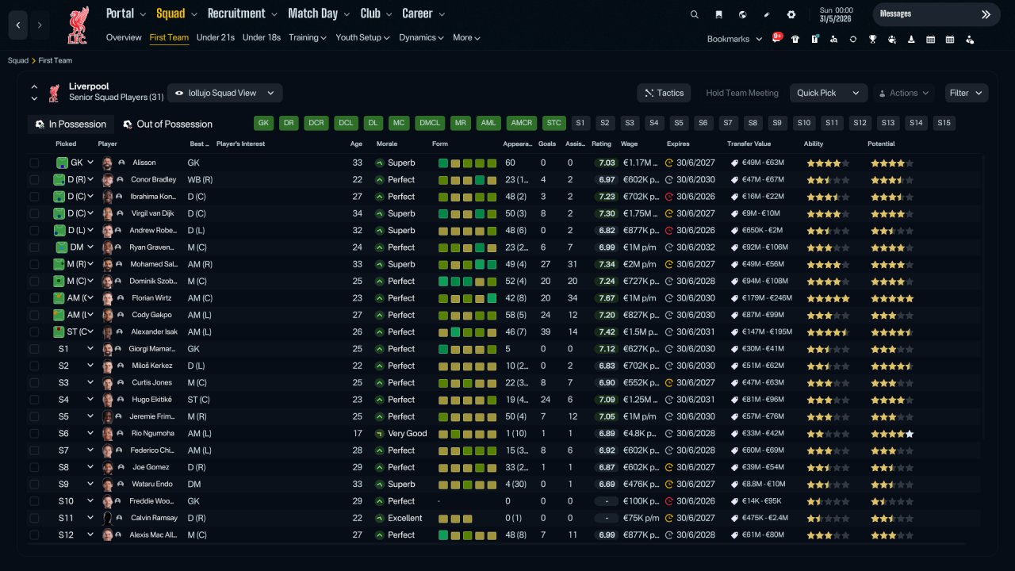Open the Recruitment main menu
1015x571 pixels.
pyautogui.click(x=242, y=13)
